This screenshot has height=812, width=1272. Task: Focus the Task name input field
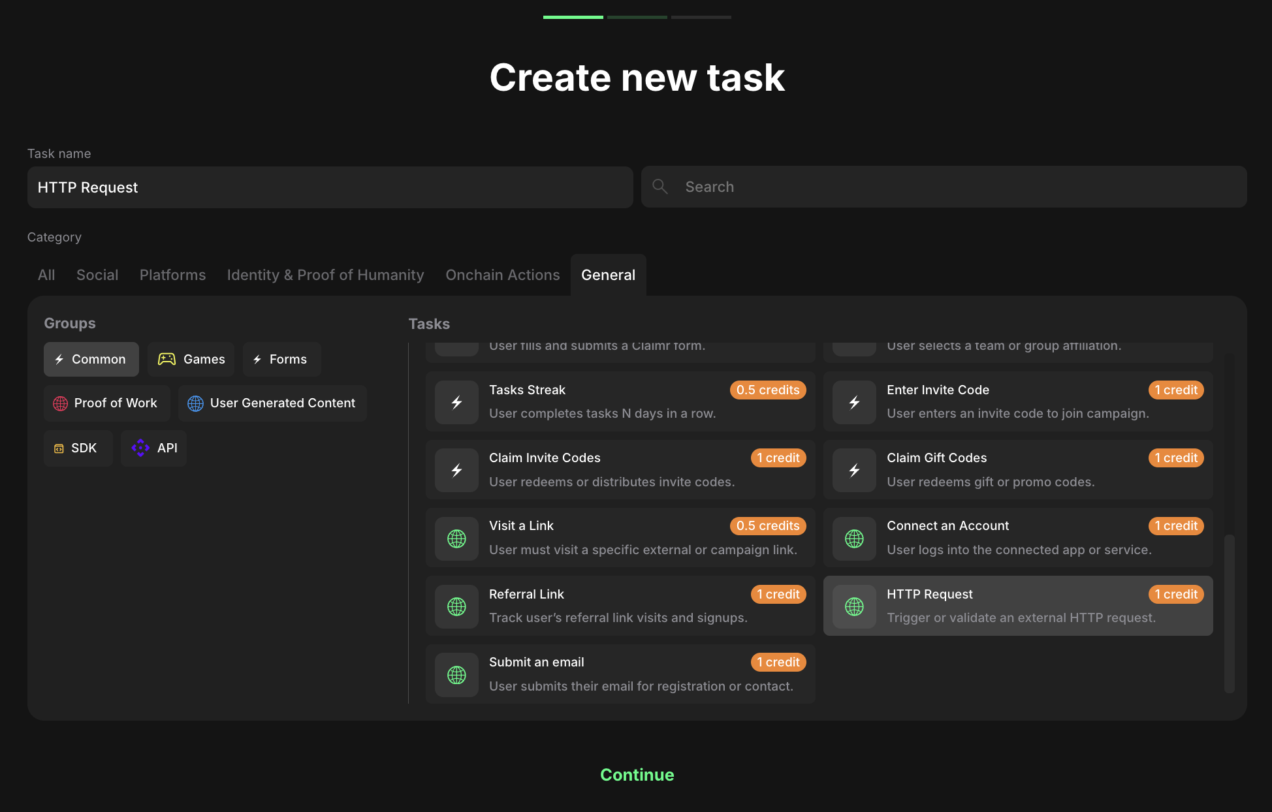(330, 187)
